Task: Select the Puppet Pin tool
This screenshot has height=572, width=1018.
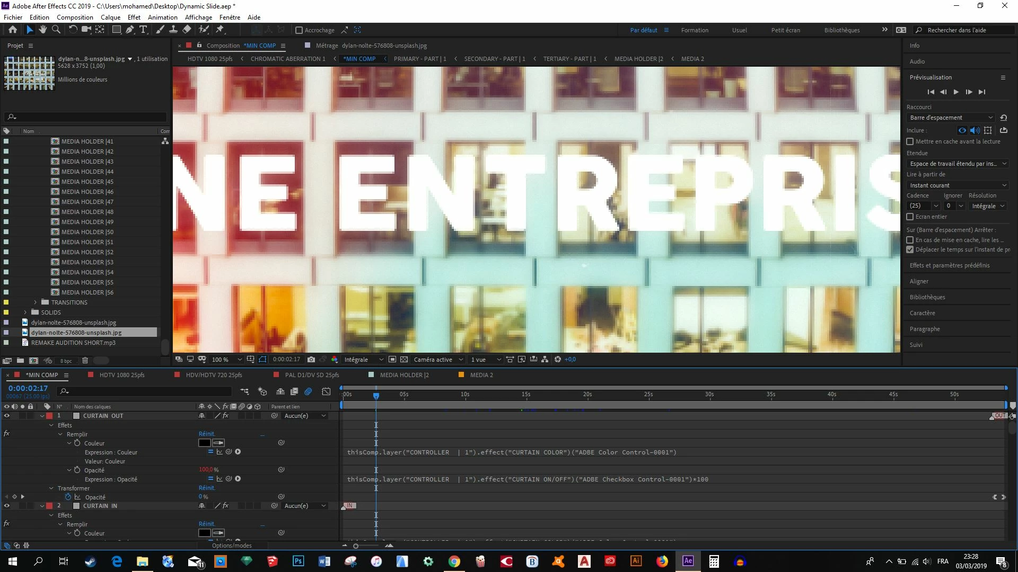Action: point(220,30)
